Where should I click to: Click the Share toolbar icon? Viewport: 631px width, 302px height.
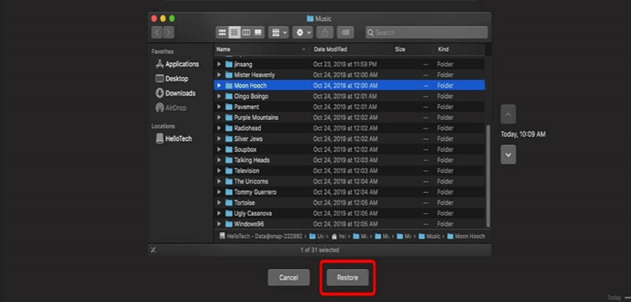click(325, 33)
